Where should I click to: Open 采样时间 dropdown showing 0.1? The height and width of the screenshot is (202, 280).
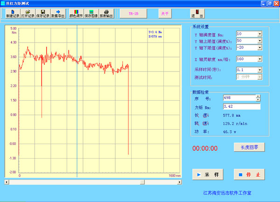(259, 70)
